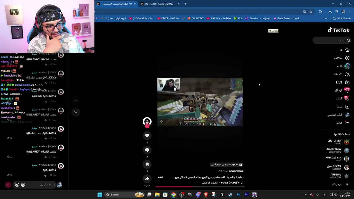This screenshot has height=199, width=354.
Task: Open emoji picker in comment box
Action: click(17, 185)
